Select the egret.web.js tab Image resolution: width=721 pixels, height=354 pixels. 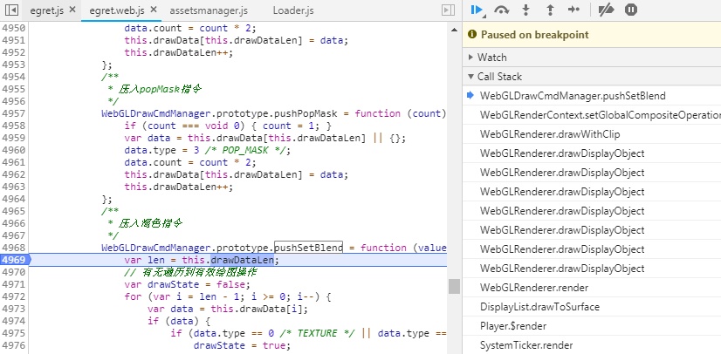pos(116,10)
